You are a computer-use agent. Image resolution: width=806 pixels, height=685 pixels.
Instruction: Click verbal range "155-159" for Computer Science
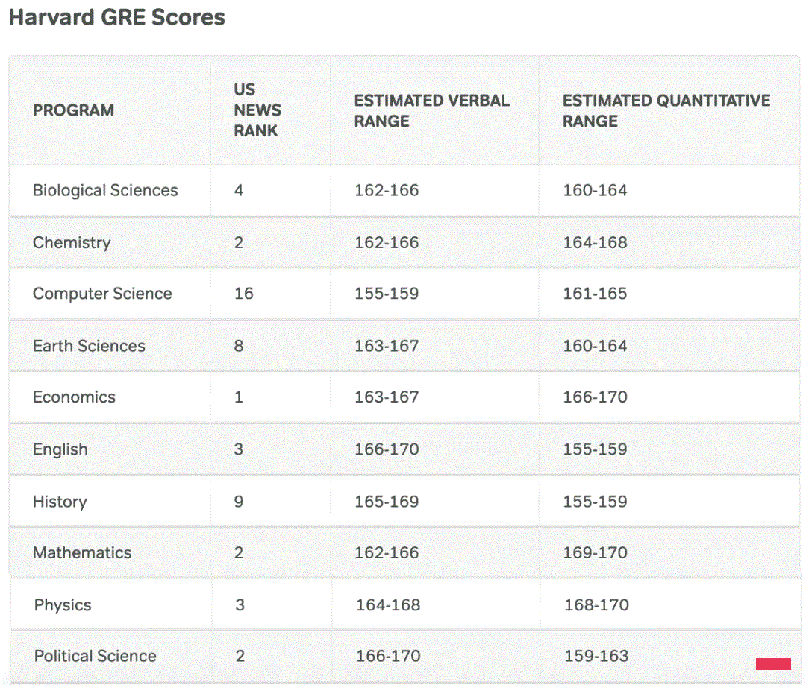click(x=387, y=294)
